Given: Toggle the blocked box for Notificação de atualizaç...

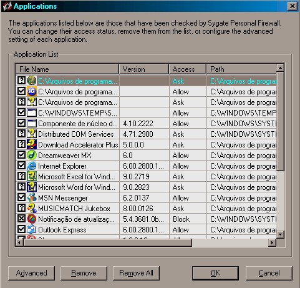Looking at the screenshot, I should coord(21,219).
